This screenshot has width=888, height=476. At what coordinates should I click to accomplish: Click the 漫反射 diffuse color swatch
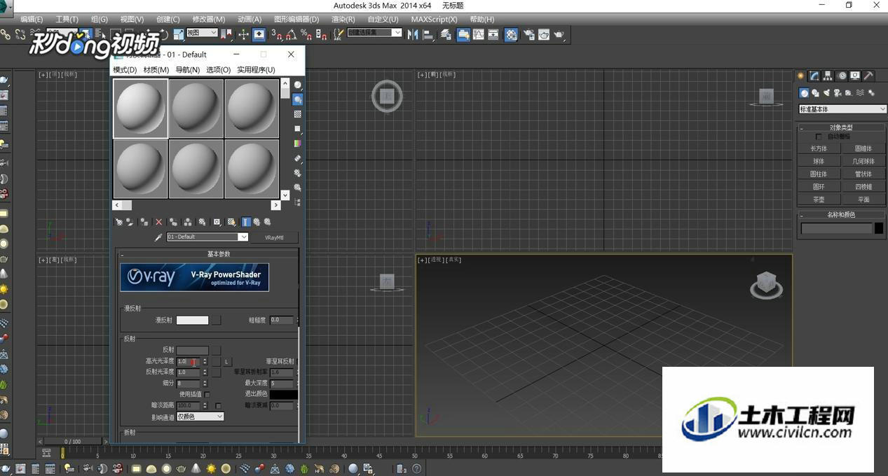click(x=192, y=320)
